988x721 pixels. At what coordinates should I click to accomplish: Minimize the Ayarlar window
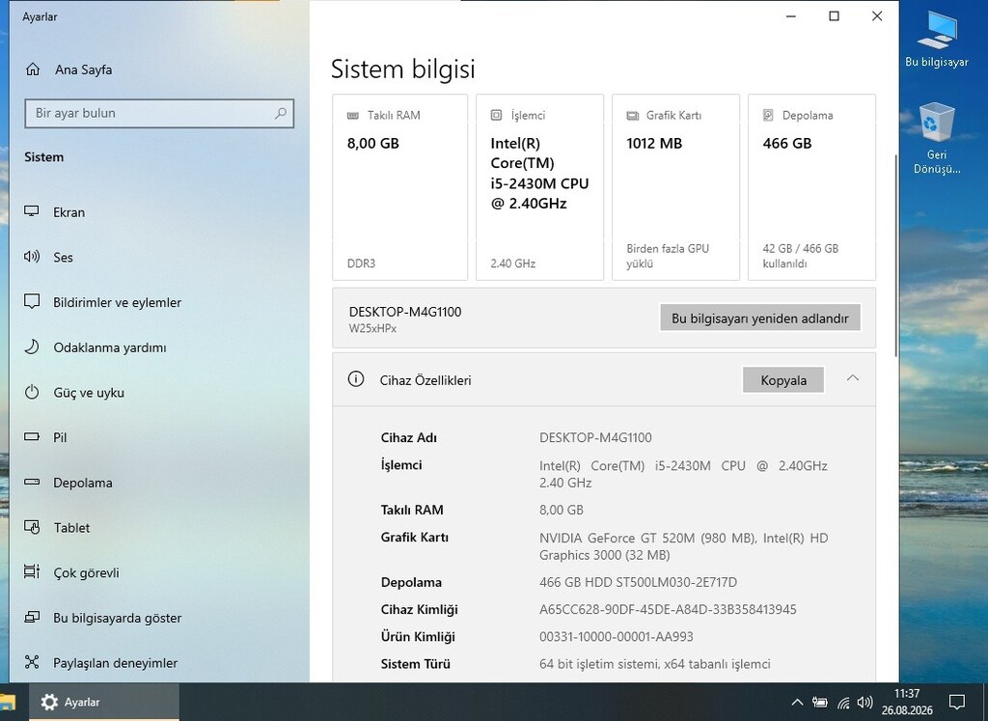click(791, 16)
